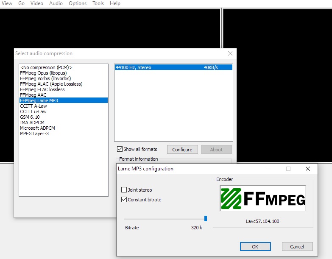
Task: Uncheck Constant bitrate checkbox
Action: [x=124, y=199]
